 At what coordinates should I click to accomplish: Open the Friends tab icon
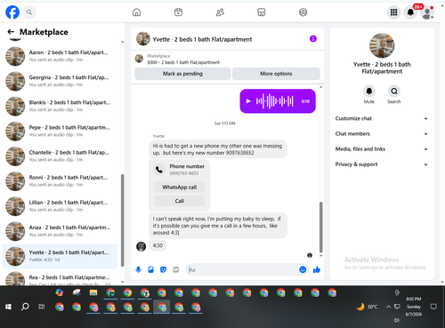click(220, 12)
